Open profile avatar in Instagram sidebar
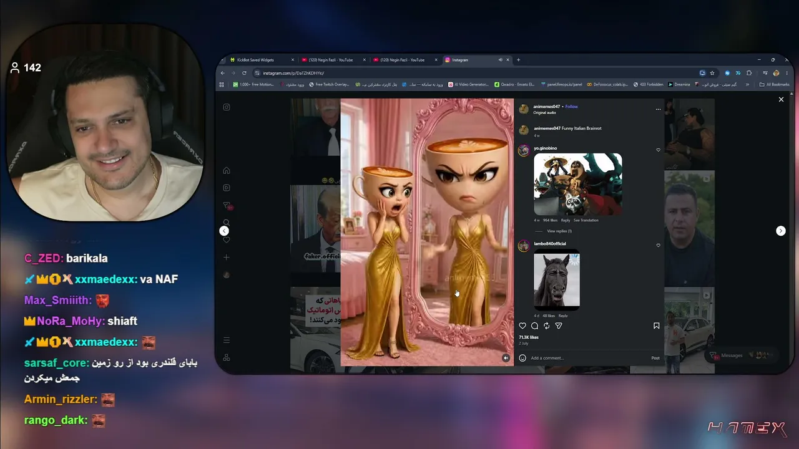 227,275
